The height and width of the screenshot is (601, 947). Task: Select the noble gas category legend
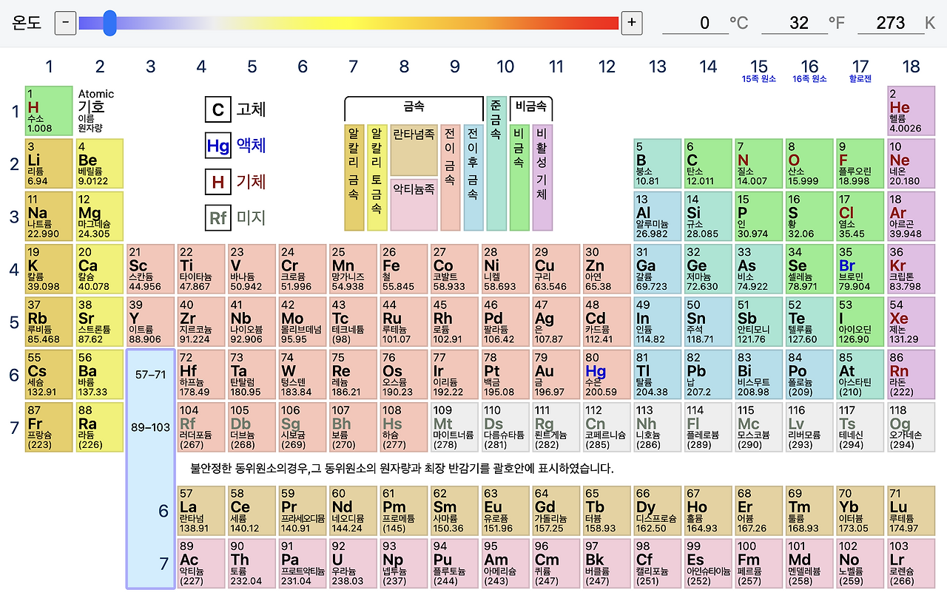[x=542, y=177]
